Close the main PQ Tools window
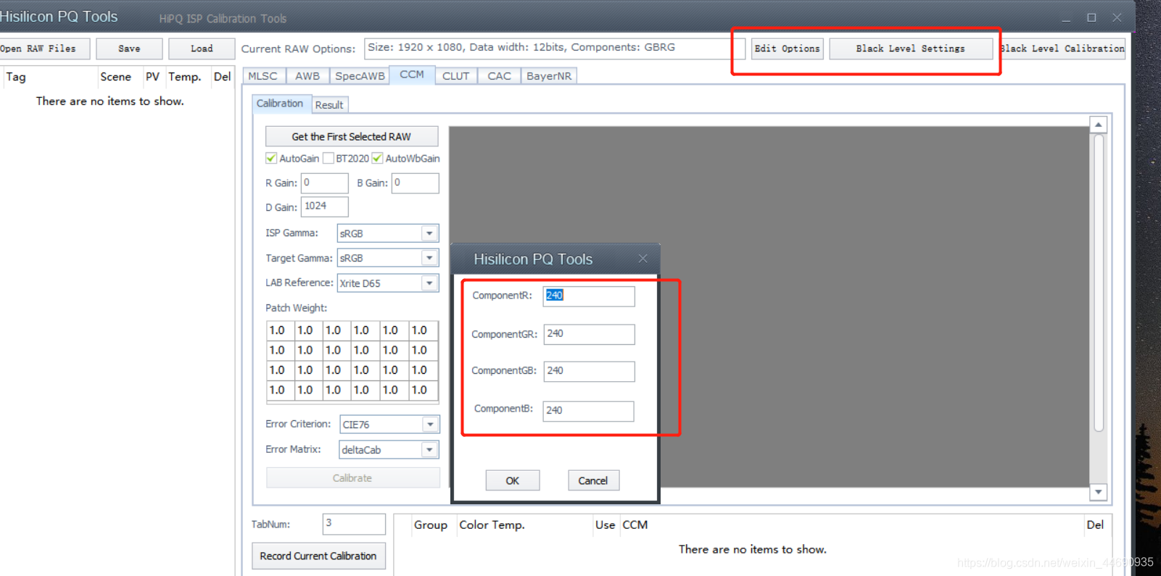The height and width of the screenshot is (576, 1161). tap(1117, 17)
